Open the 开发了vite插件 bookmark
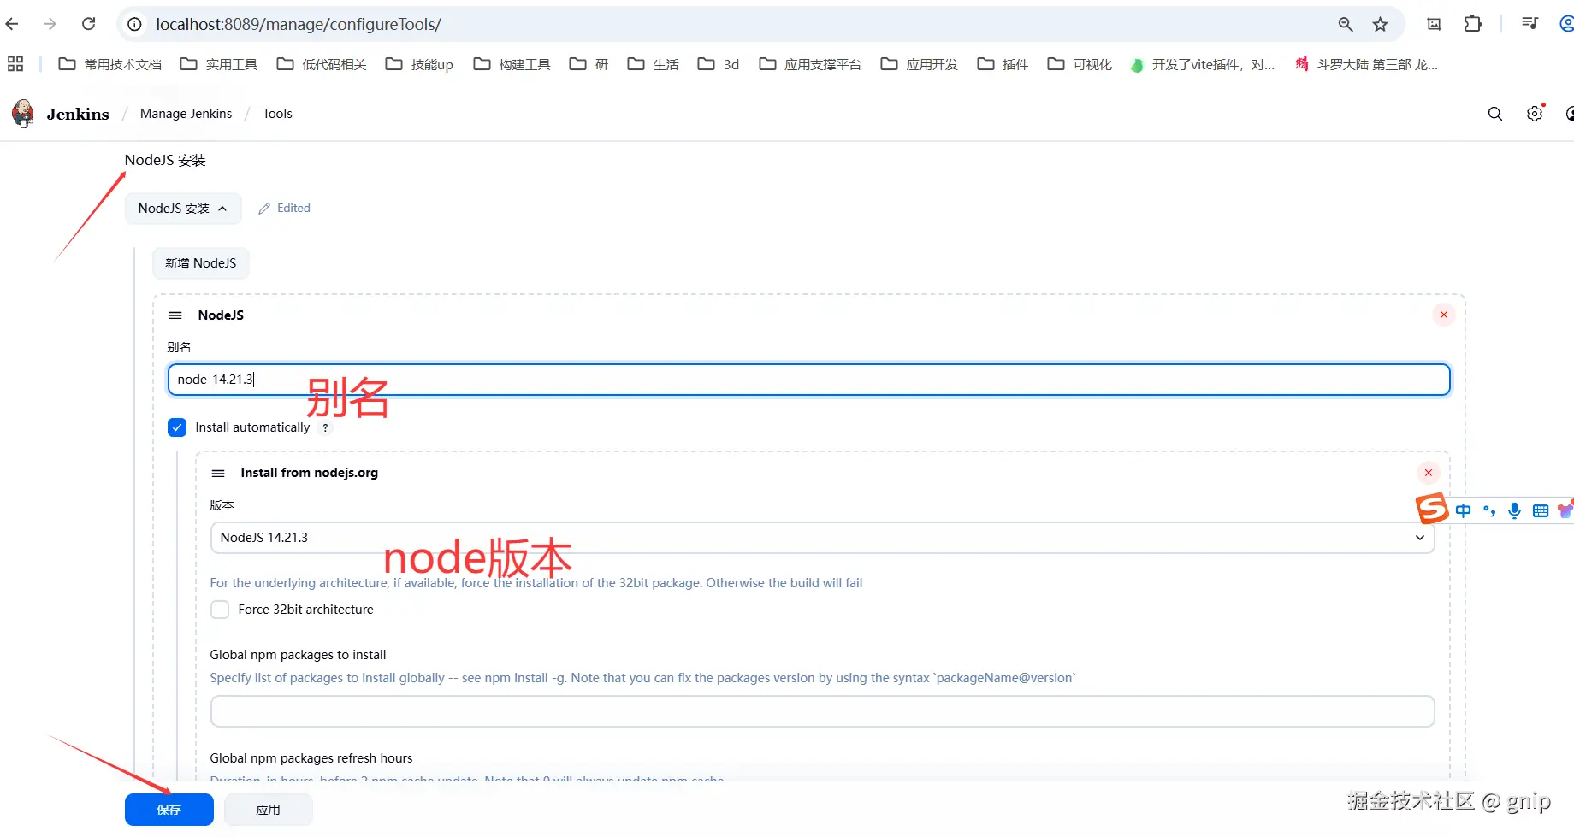Screen dimensions: 1574x837 coord(1203,64)
